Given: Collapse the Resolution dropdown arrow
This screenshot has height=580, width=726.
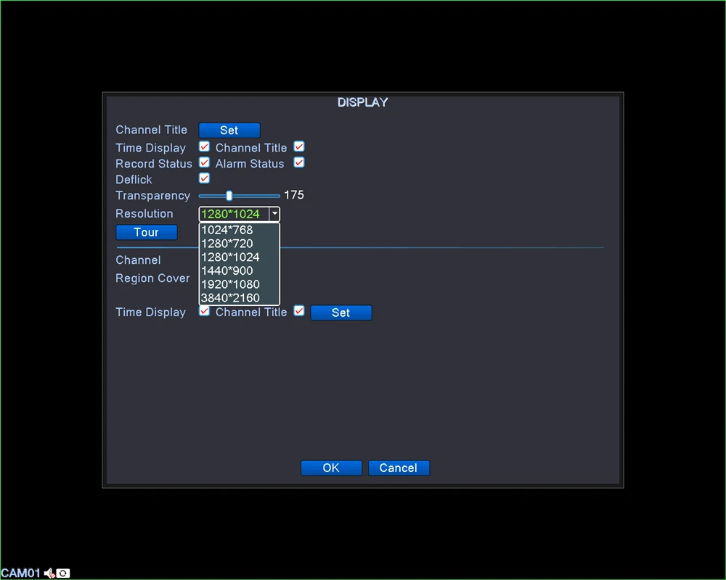Looking at the screenshot, I should [x=274, y=214].
